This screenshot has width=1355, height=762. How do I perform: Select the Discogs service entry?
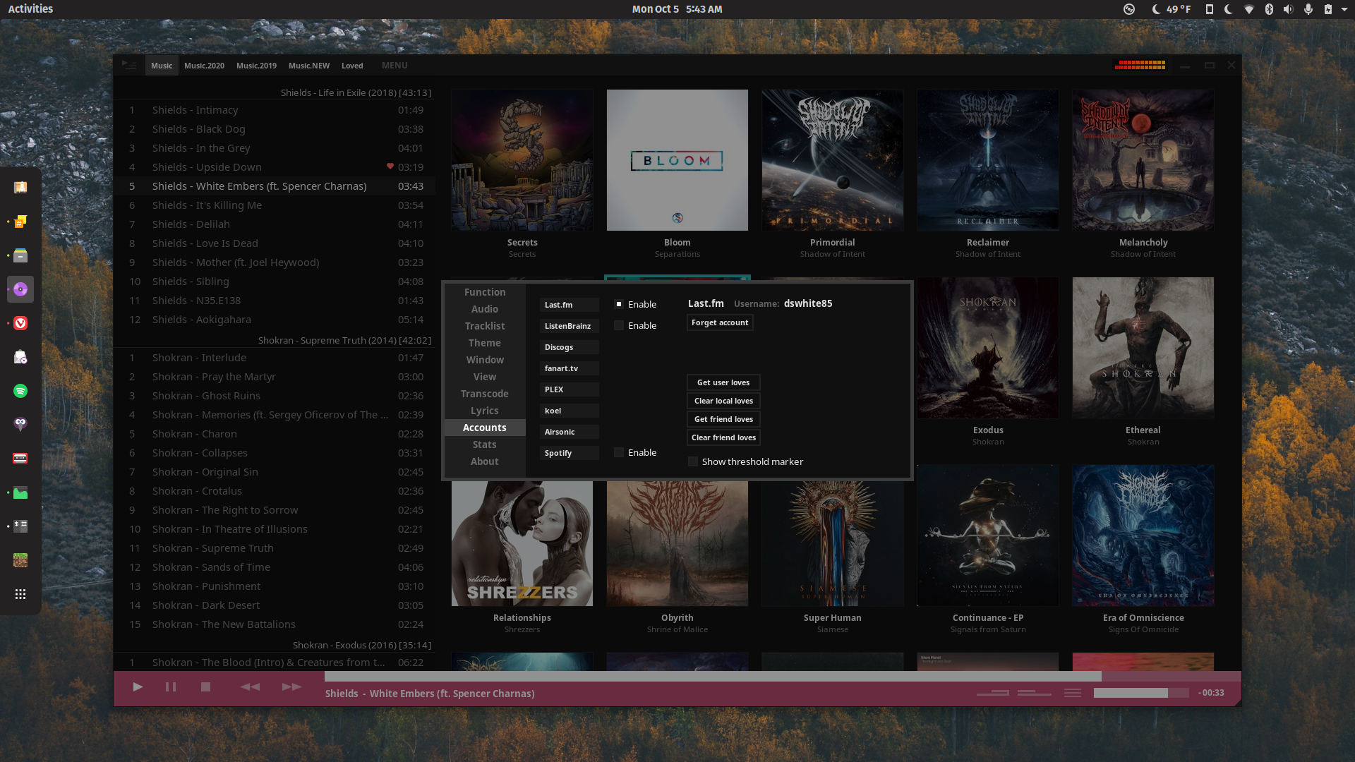tap(570, 347)
